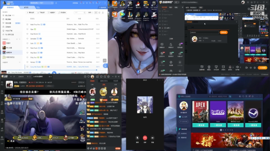Viewport: 270px width, 151px height.
Task: Switch to 我的音乐 tab in music player
Action: pos(10,7)
